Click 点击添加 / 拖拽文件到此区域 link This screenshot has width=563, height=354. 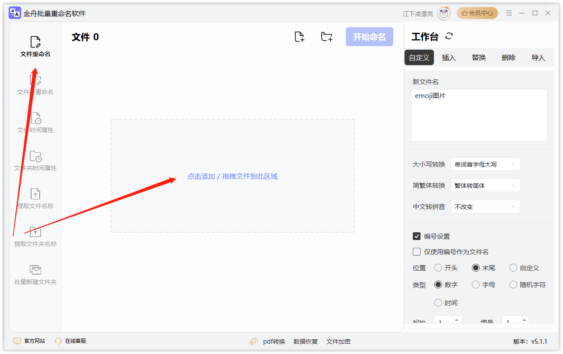coord(232,176)
